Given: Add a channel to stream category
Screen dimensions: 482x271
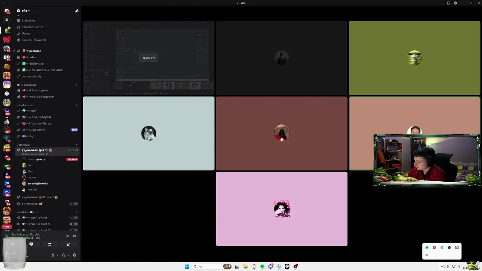Looking at the screenshot, I should 76,145.
